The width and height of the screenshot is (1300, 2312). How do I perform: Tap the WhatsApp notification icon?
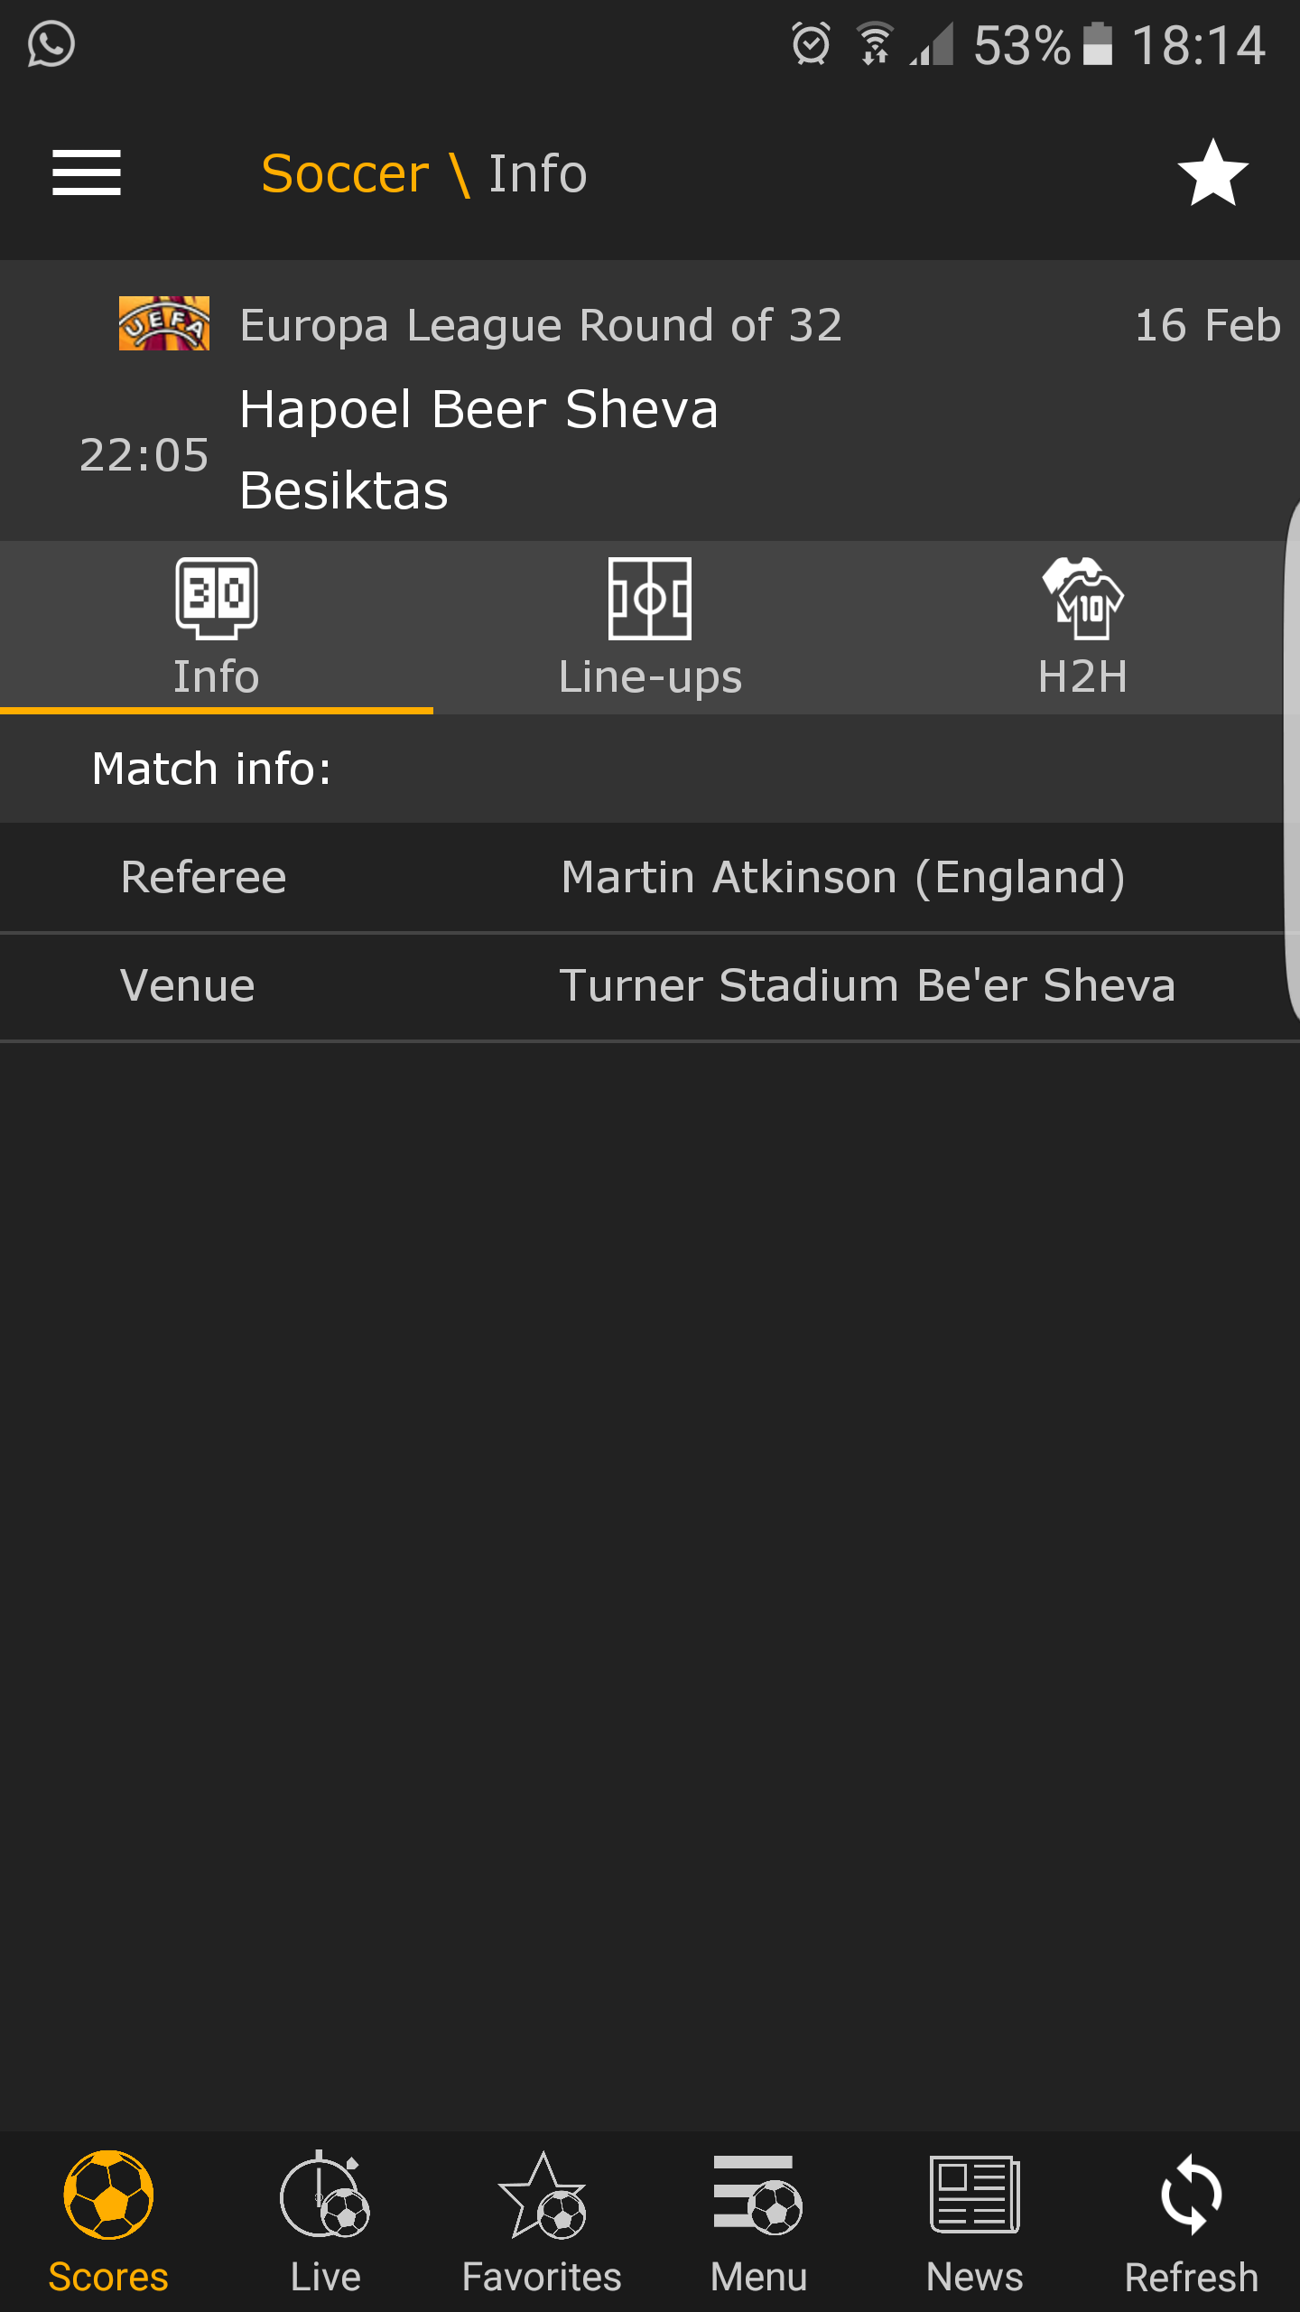click(x=51, y=44)
